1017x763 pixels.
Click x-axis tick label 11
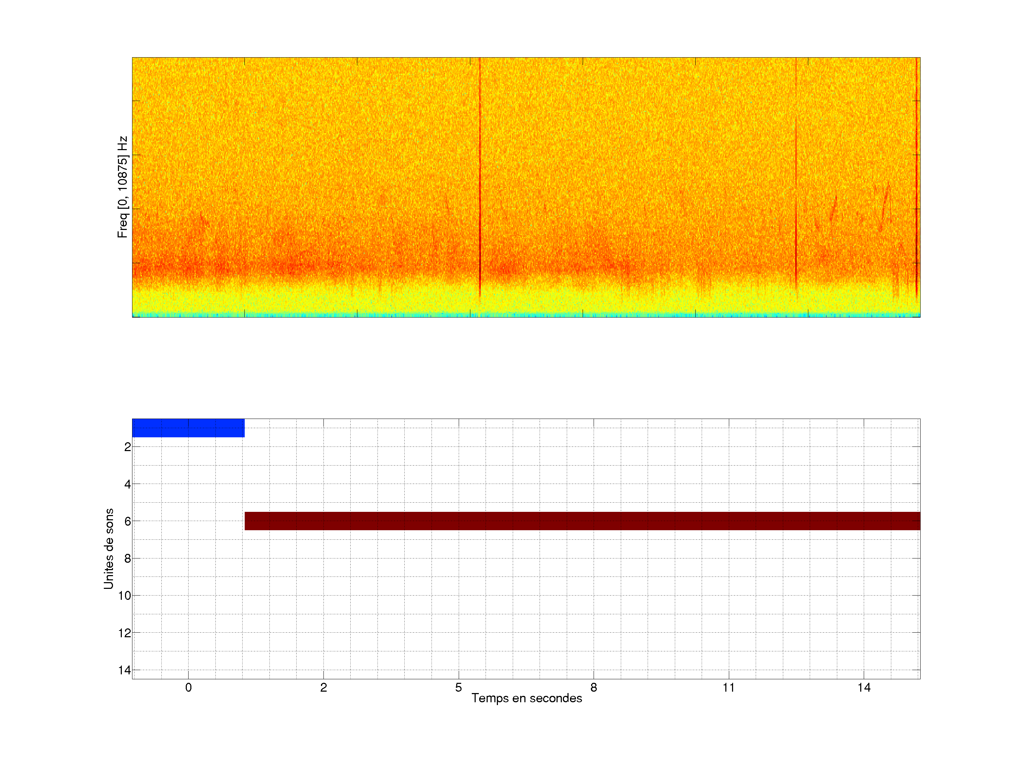(x=729, y=687)
